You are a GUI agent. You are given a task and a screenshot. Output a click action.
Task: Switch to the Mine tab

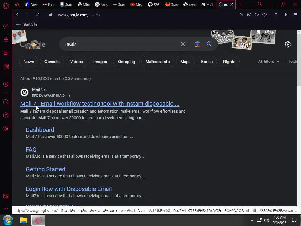(84, 4)
